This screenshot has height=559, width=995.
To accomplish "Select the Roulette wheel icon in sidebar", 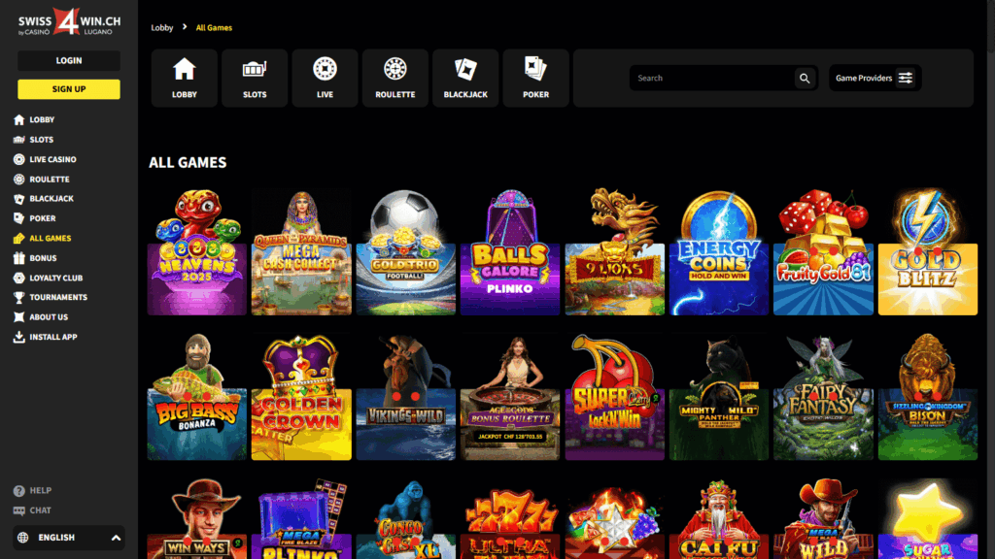I will pos(19,180).
